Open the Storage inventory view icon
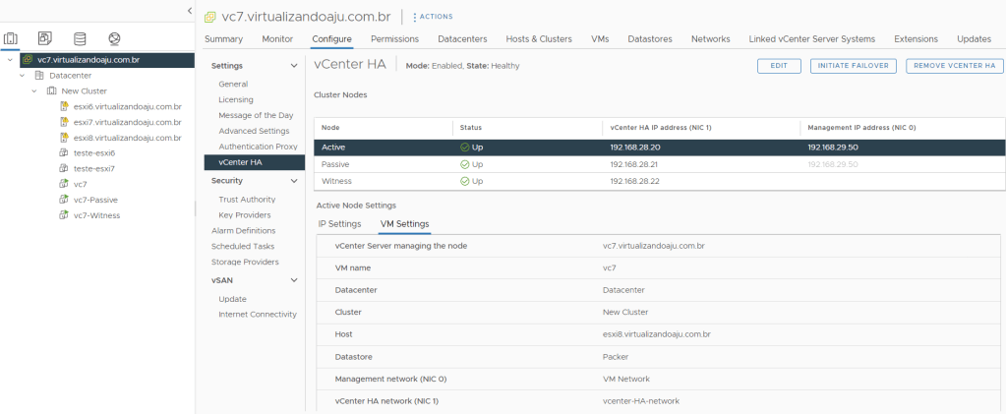The image size is (1006, 414). pyautogui.click(x=80, y=39)
